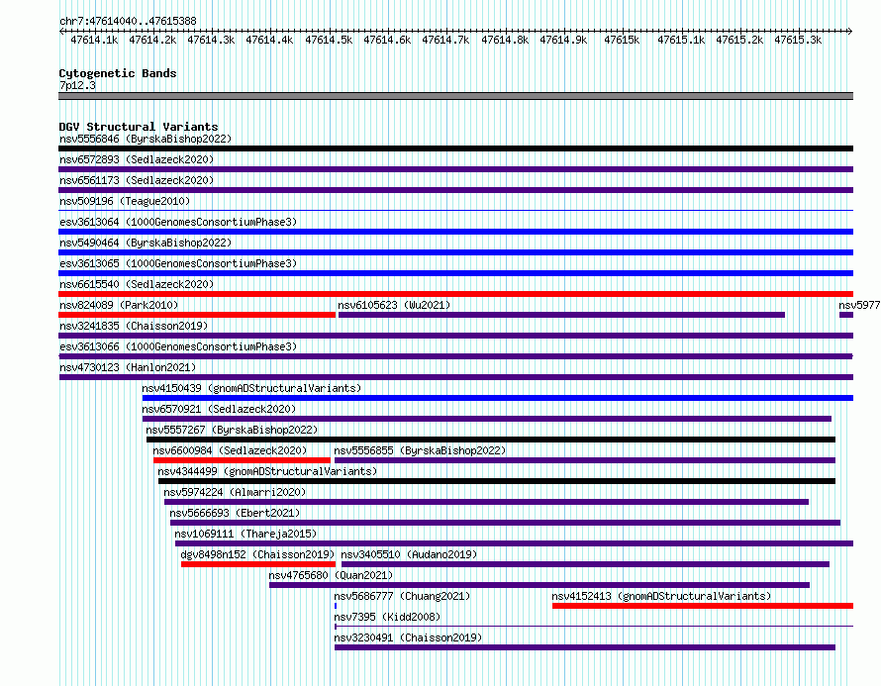The image size is (881, 686).
Task: Click the red bar under nsv6600984
Action: click(242, 460)
